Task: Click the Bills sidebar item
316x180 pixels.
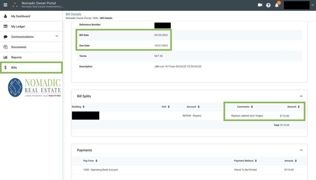Action: pos(14,68)
